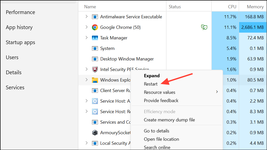Viewport: 267px width, 150px height.
Task: Click the ArmourySocket process icon
Action: point(95,133)
